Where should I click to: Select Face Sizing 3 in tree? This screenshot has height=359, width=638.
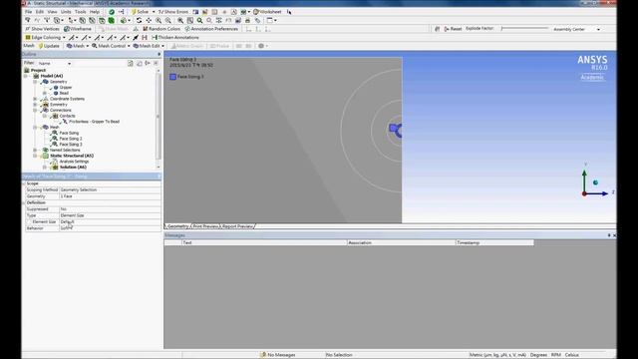[71, 145]
